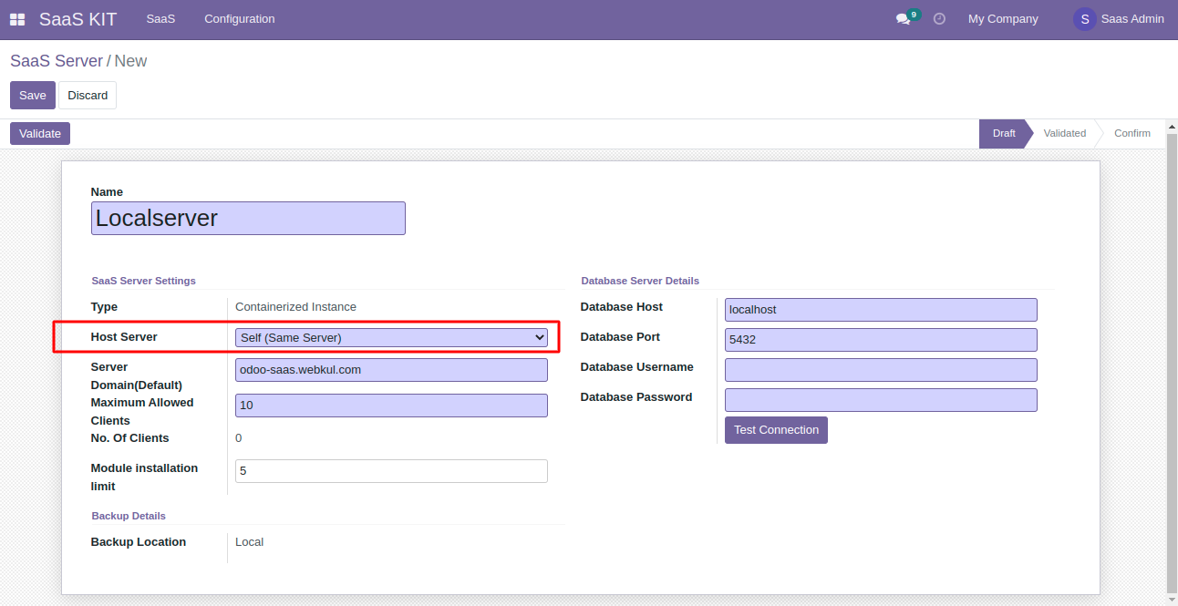Click the SaaS Server Settings heading

point(143,281)
